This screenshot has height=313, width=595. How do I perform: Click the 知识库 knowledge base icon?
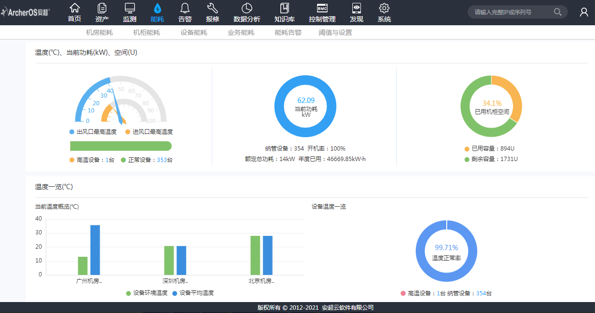(285, 8)
